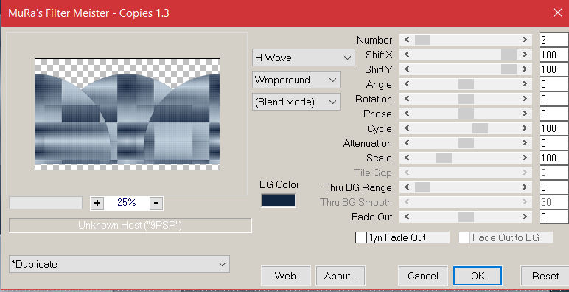Click the Angle slider thumb
Image resolution: width=569 pixels, height=292 pixels.
pos(466,84)
